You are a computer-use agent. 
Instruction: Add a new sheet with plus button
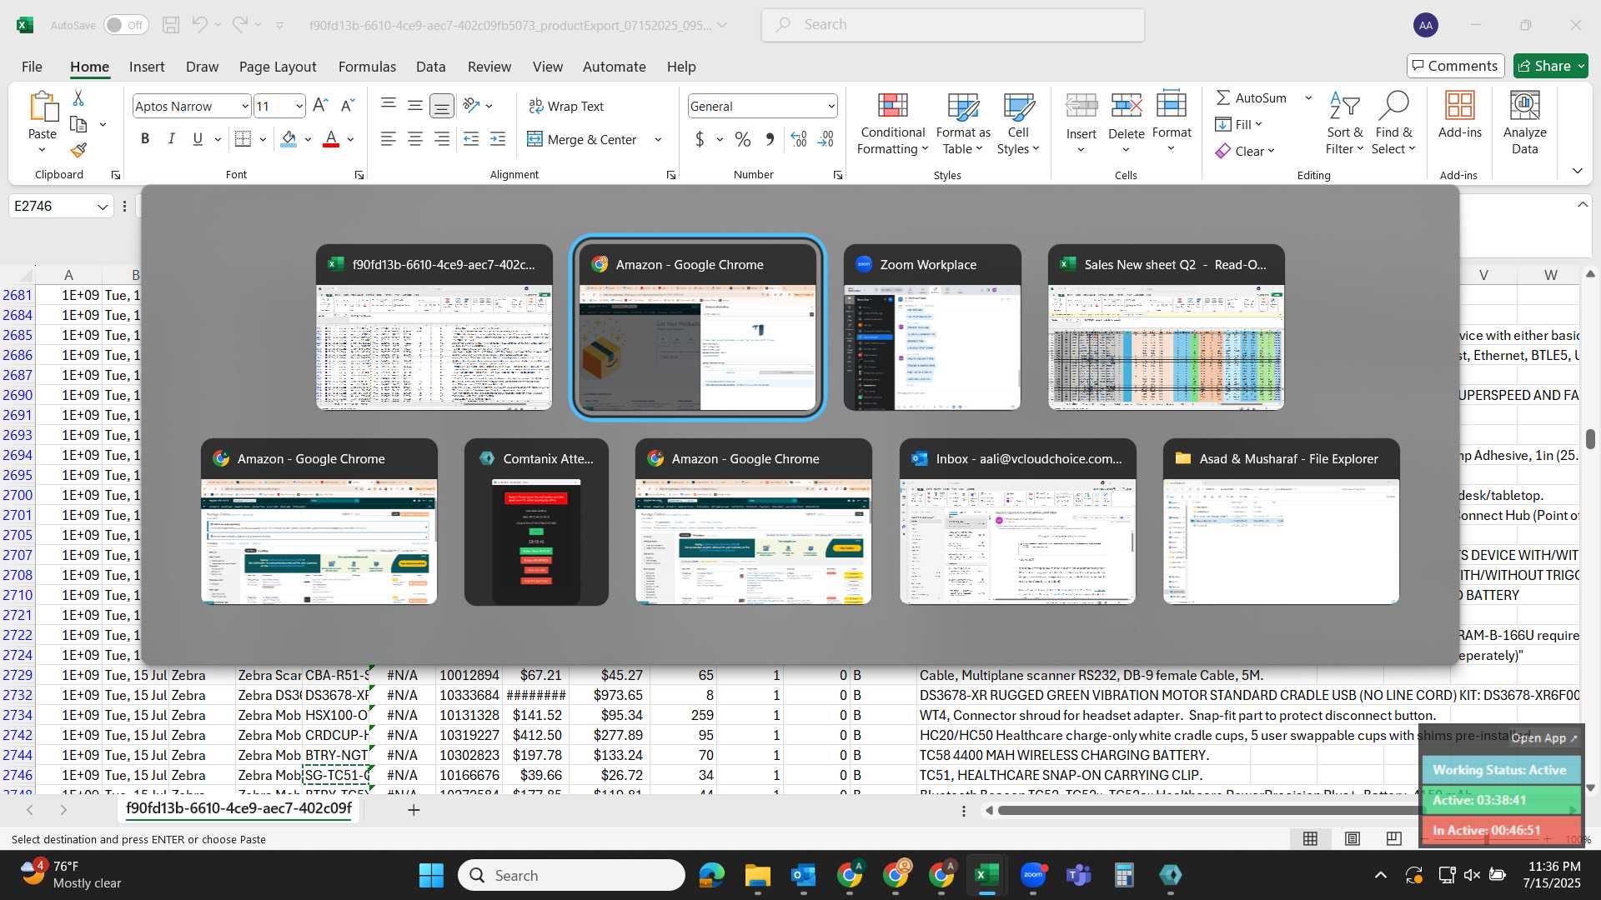tap(414, 809)
